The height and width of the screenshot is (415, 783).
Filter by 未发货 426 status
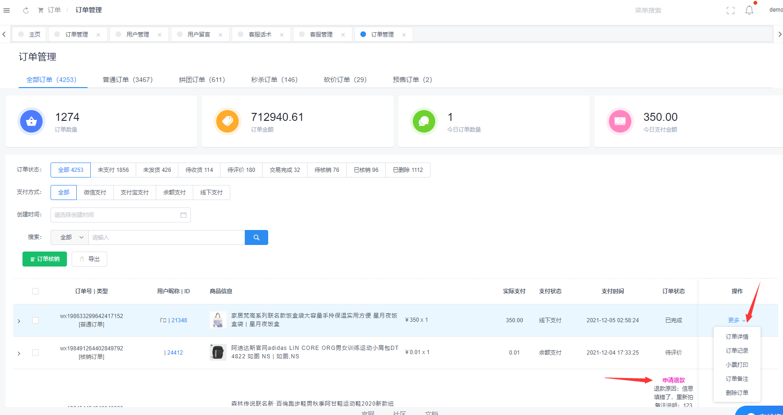pos(157,170)
